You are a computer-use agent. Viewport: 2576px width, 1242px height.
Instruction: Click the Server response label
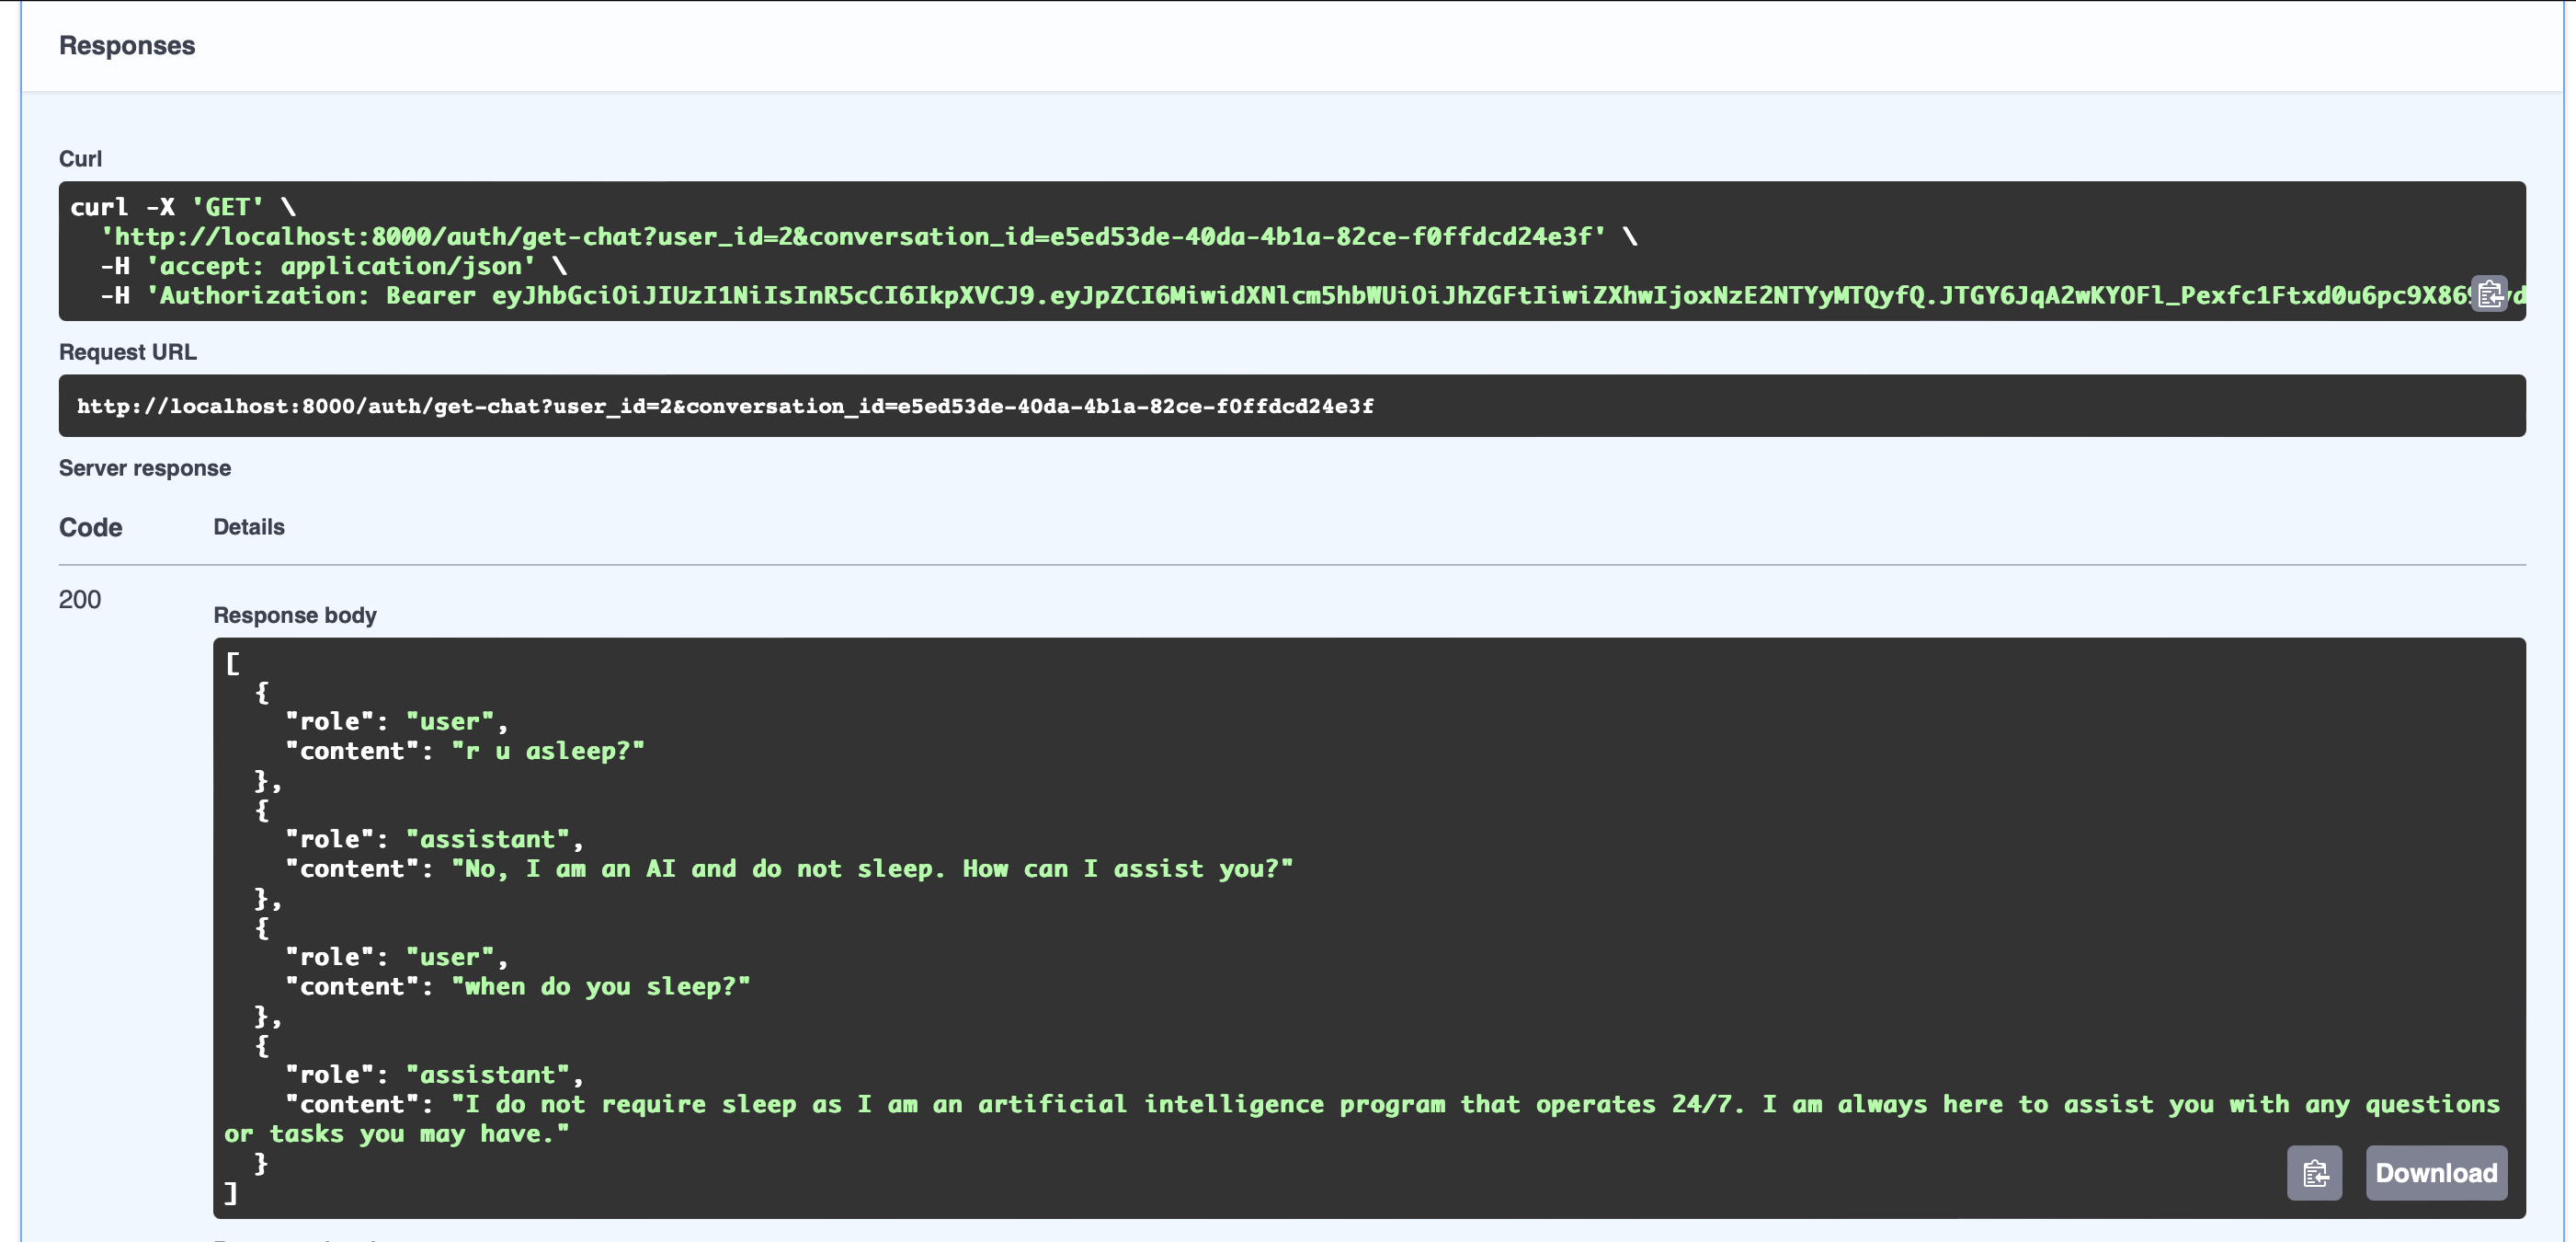[144, 467]
